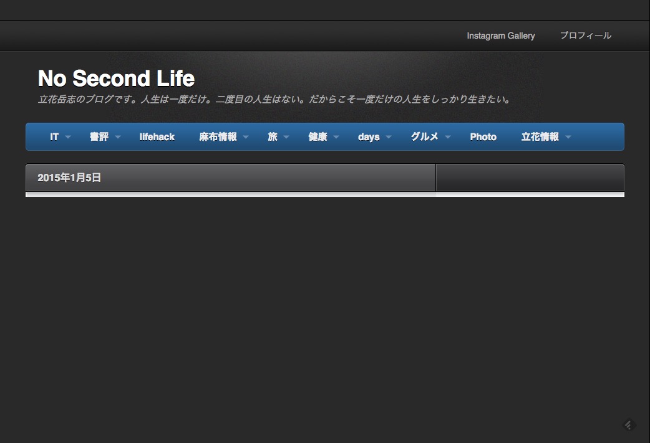Choose the 書評 menu label
The image size is (650, 443).
[x=99, y=137]
